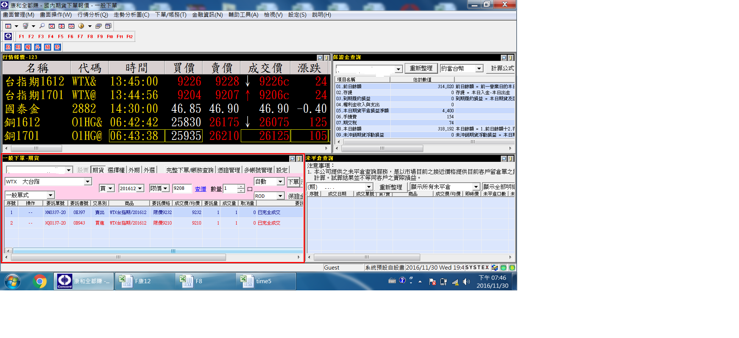Click the blue 股 stock icon
Image resolution: width=739 pixels, height=338 pixels.
8,47
